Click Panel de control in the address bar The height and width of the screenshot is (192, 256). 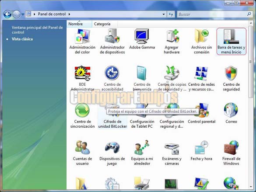(x=52, y=14)
